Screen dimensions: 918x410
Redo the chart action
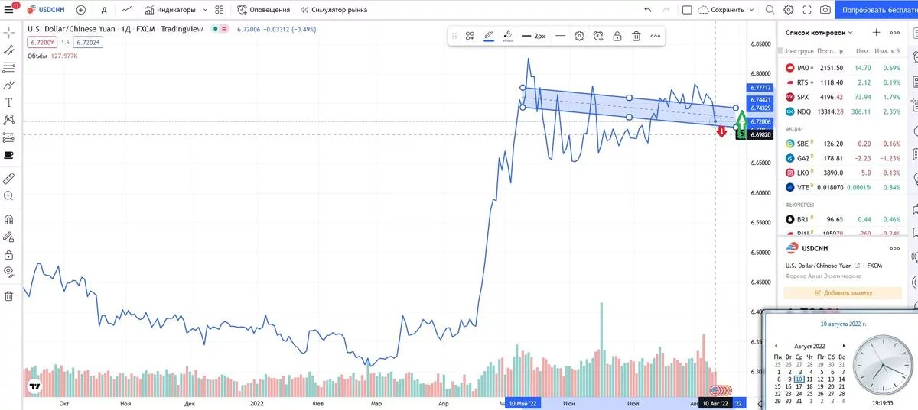(x=666, y=10)
